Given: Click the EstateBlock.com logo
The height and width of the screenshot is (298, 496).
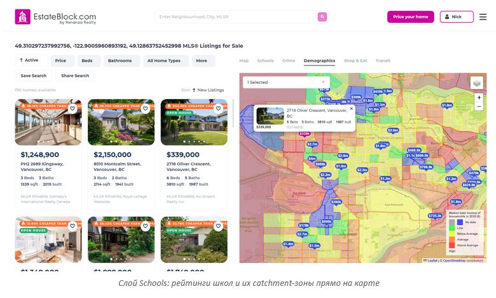Looking at the screenshot, I should coord(55,17).
